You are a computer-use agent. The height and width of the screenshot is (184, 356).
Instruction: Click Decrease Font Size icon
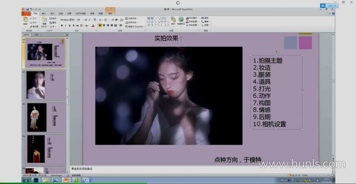(90, 20)
